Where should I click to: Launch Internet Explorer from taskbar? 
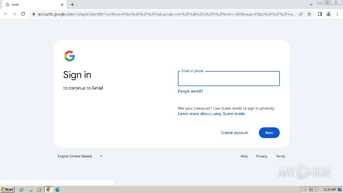(21, 190)
